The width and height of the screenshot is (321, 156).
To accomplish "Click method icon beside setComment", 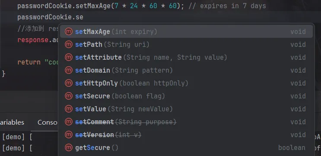I will click(69, 122).
